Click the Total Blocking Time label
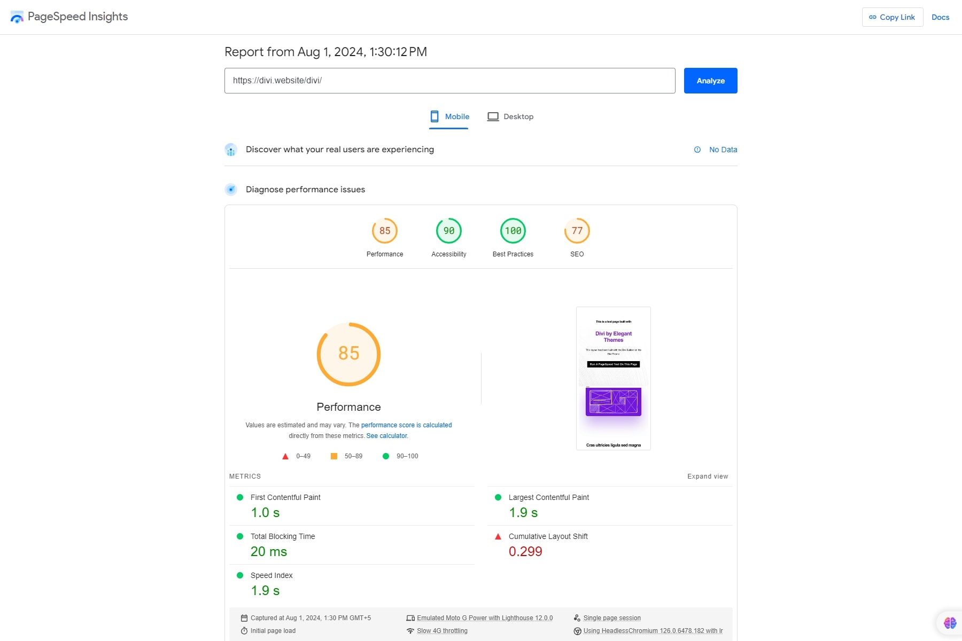 283,536
